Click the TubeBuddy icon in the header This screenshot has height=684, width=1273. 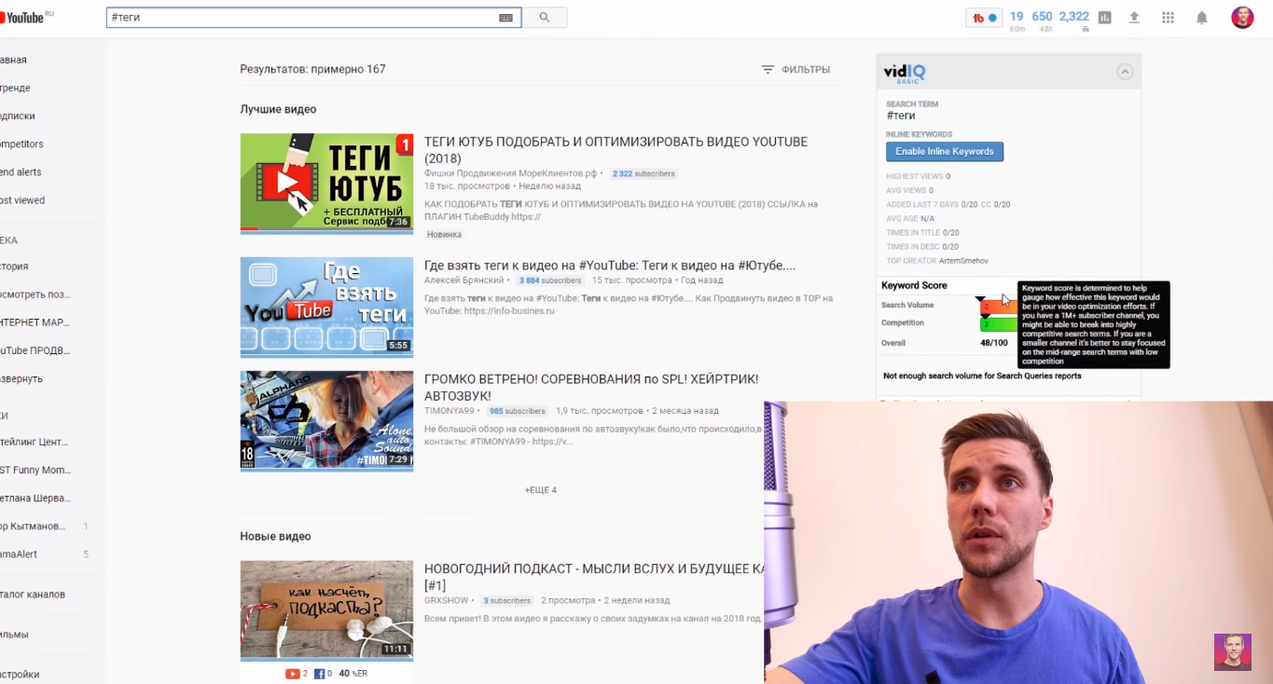click(979, 18)
